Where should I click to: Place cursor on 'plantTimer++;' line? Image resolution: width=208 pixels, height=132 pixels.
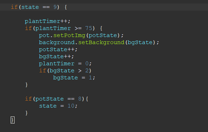48,21
